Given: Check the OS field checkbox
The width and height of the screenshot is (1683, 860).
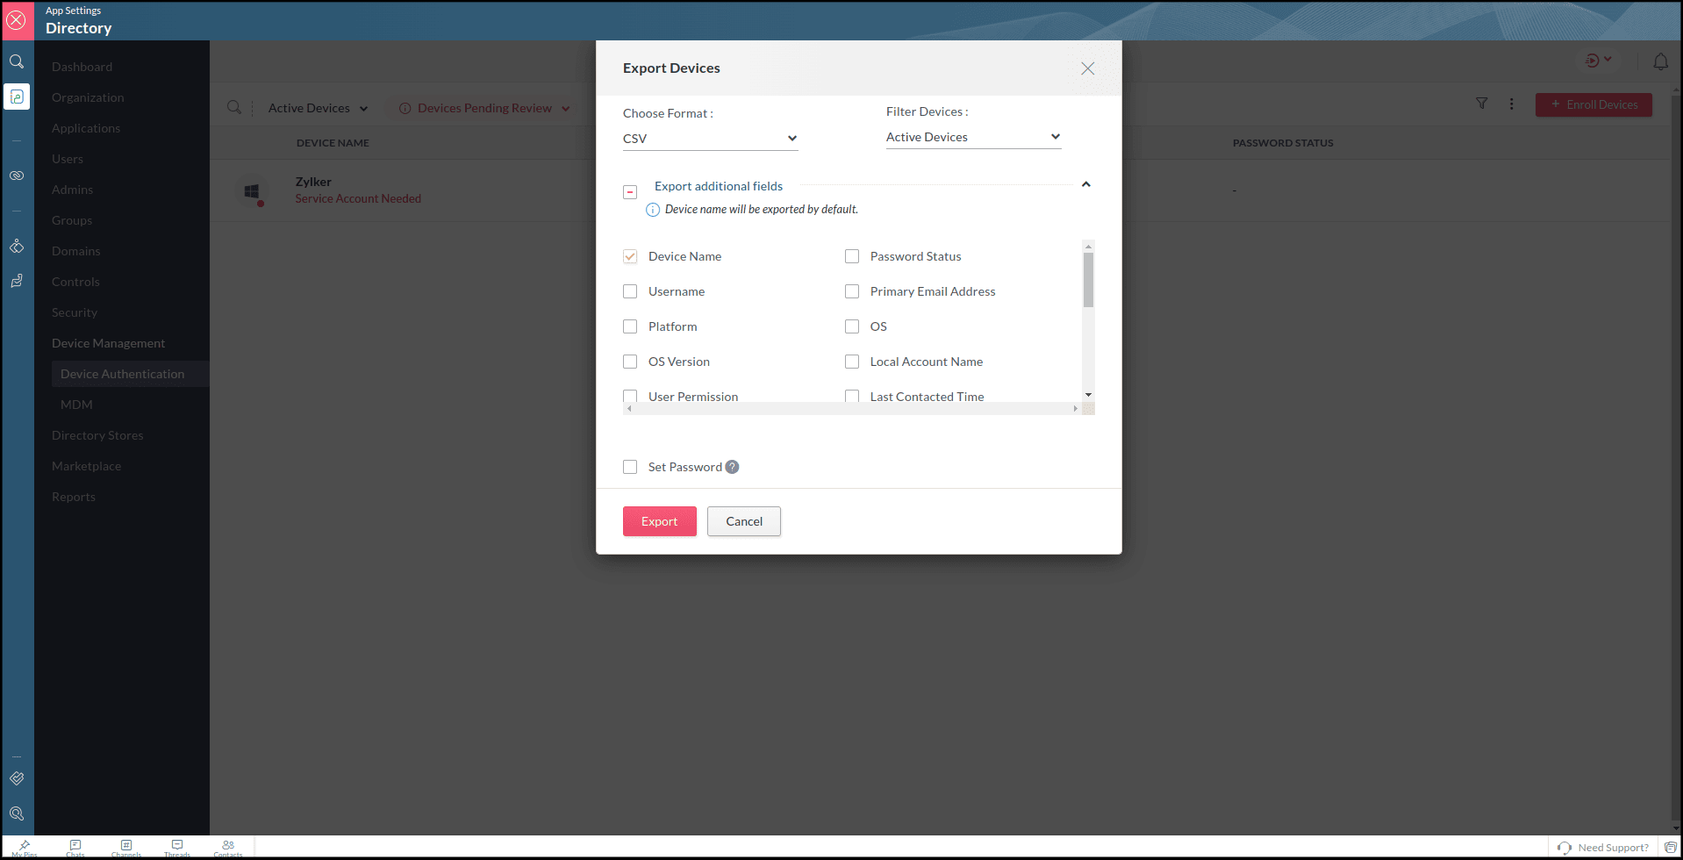Looking at the screenshot, I should click(852, 326).
